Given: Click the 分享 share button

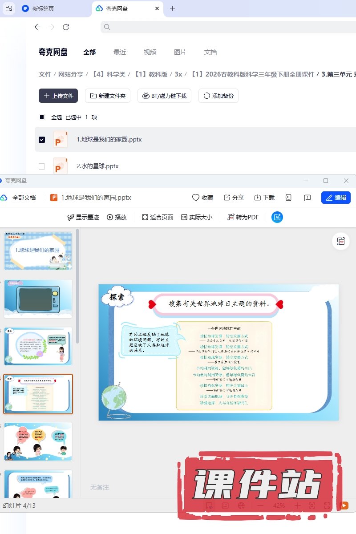Looking at the screenshot, I should point(234,198).
